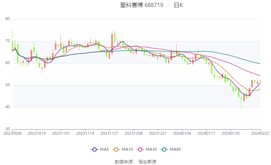Screen dimensions: 271x165
Task: Click y-axis value 40
Action: (8, 107)
